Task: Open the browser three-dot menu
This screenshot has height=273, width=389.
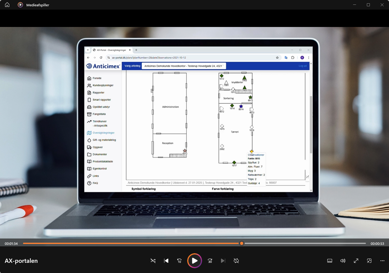Action: click(x=308, y=58)
